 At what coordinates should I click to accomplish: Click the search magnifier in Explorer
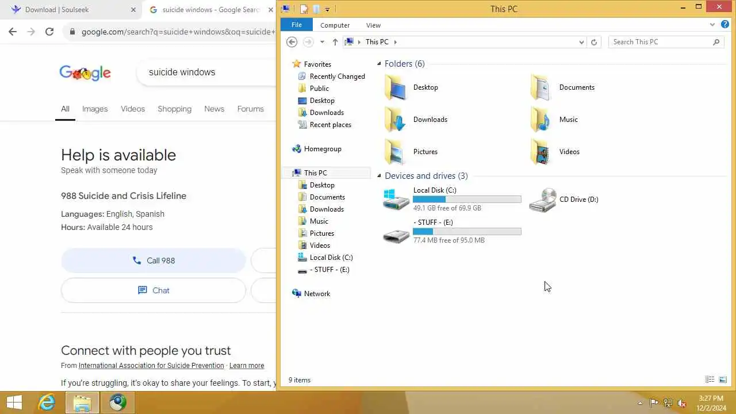click(716, 42)
